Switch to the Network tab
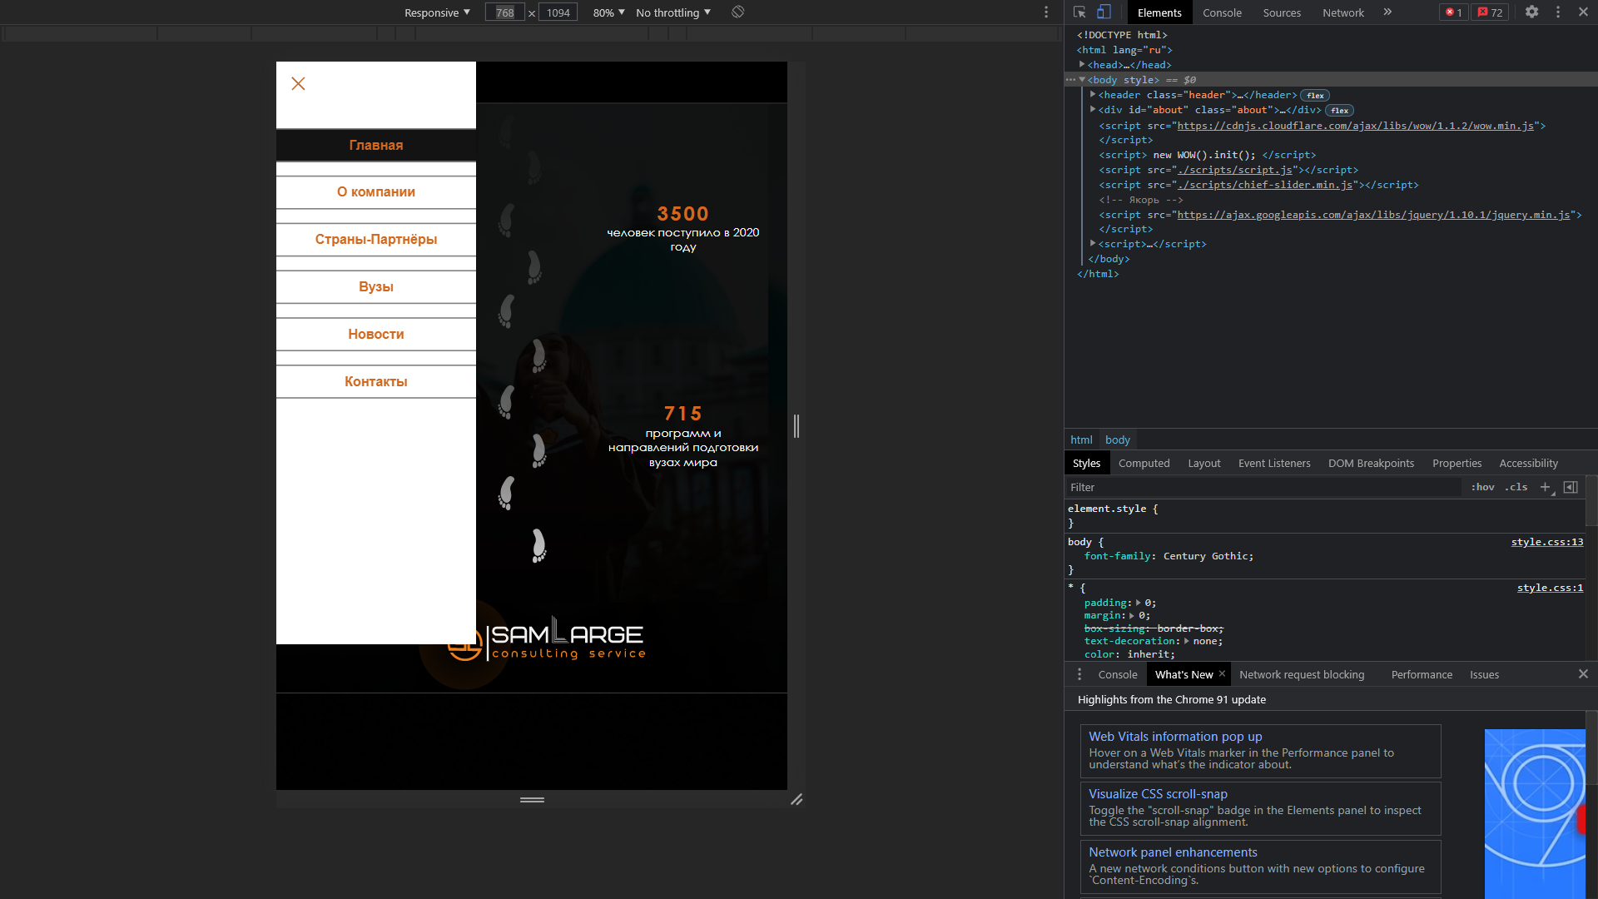Viewport: 1598px width, 899px height. [1342, 12]
